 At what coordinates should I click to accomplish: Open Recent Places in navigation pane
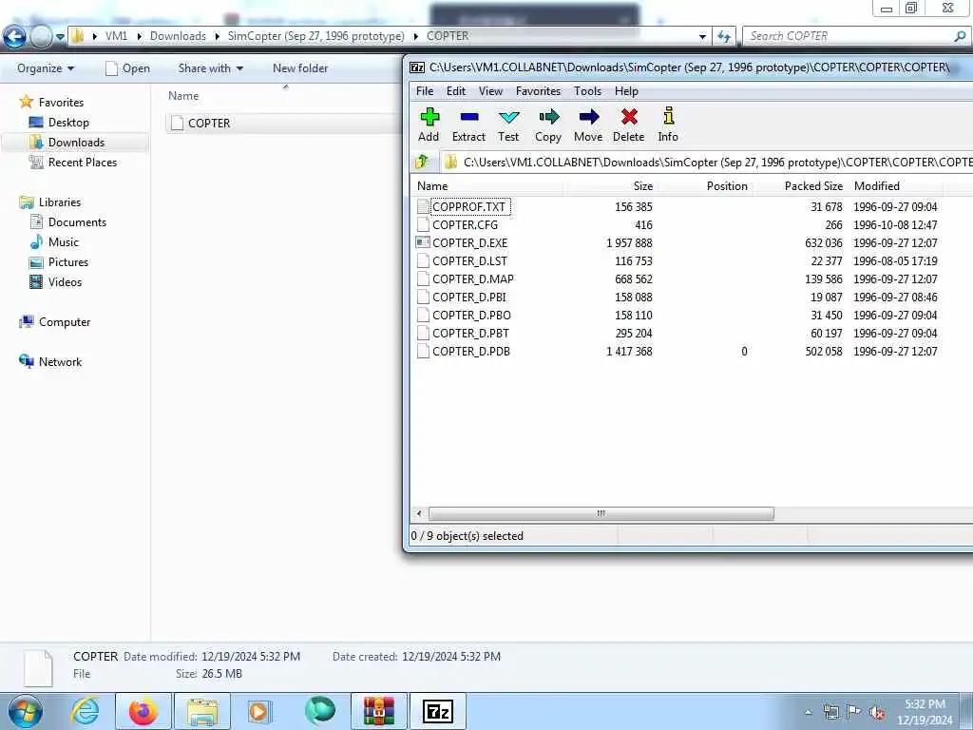tap(83, 162)
